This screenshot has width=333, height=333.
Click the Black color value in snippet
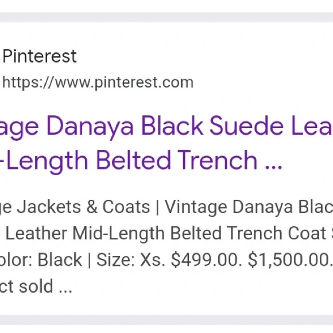coord(60,260)
